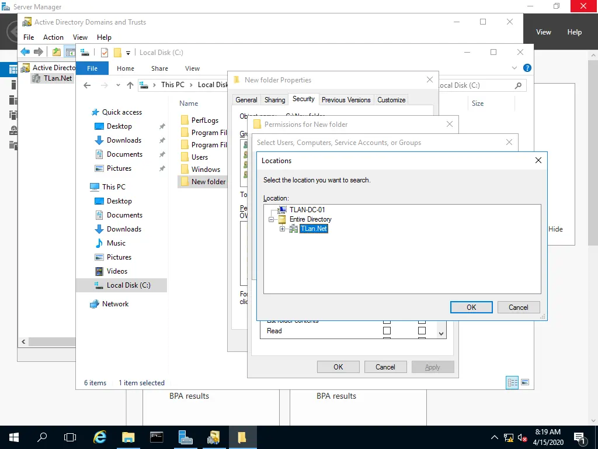Screen dimensions: 598x449
Task: Open Task View on taskbar
Action: coord(70,437)
